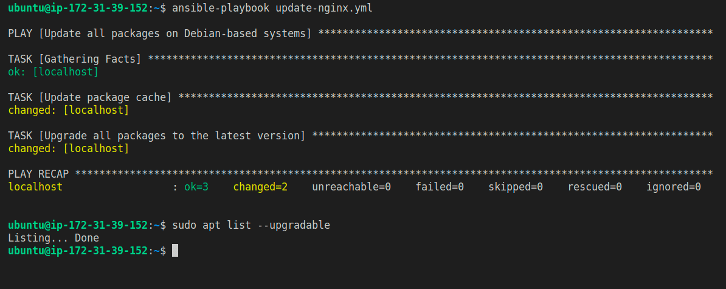Viewport: 726px width, 289px height.
Task: Click the 'rescued=0' recap value
Action: 595,187
